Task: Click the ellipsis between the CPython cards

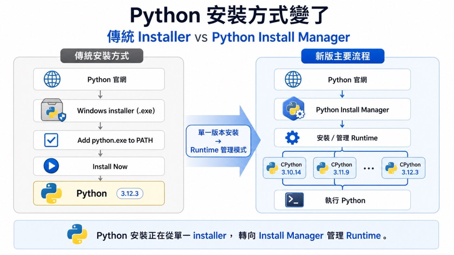Action: pyautogui.click(x=369, y=169)
